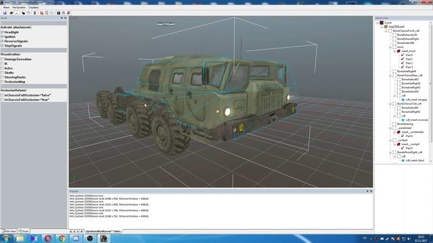
Task: Click the Save toolbar icon
Action: pos(5,13)
